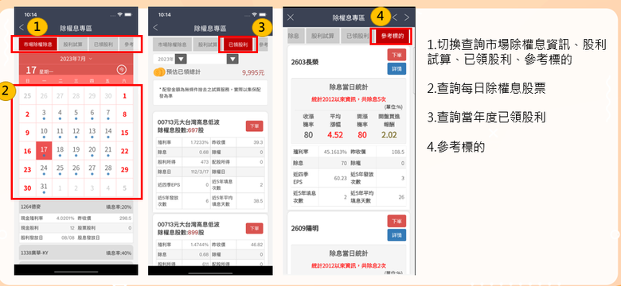Tap the 2609陽明 stock title
Image resolution: width=621 pixels, height=286 pixels.
click(305, 228)
